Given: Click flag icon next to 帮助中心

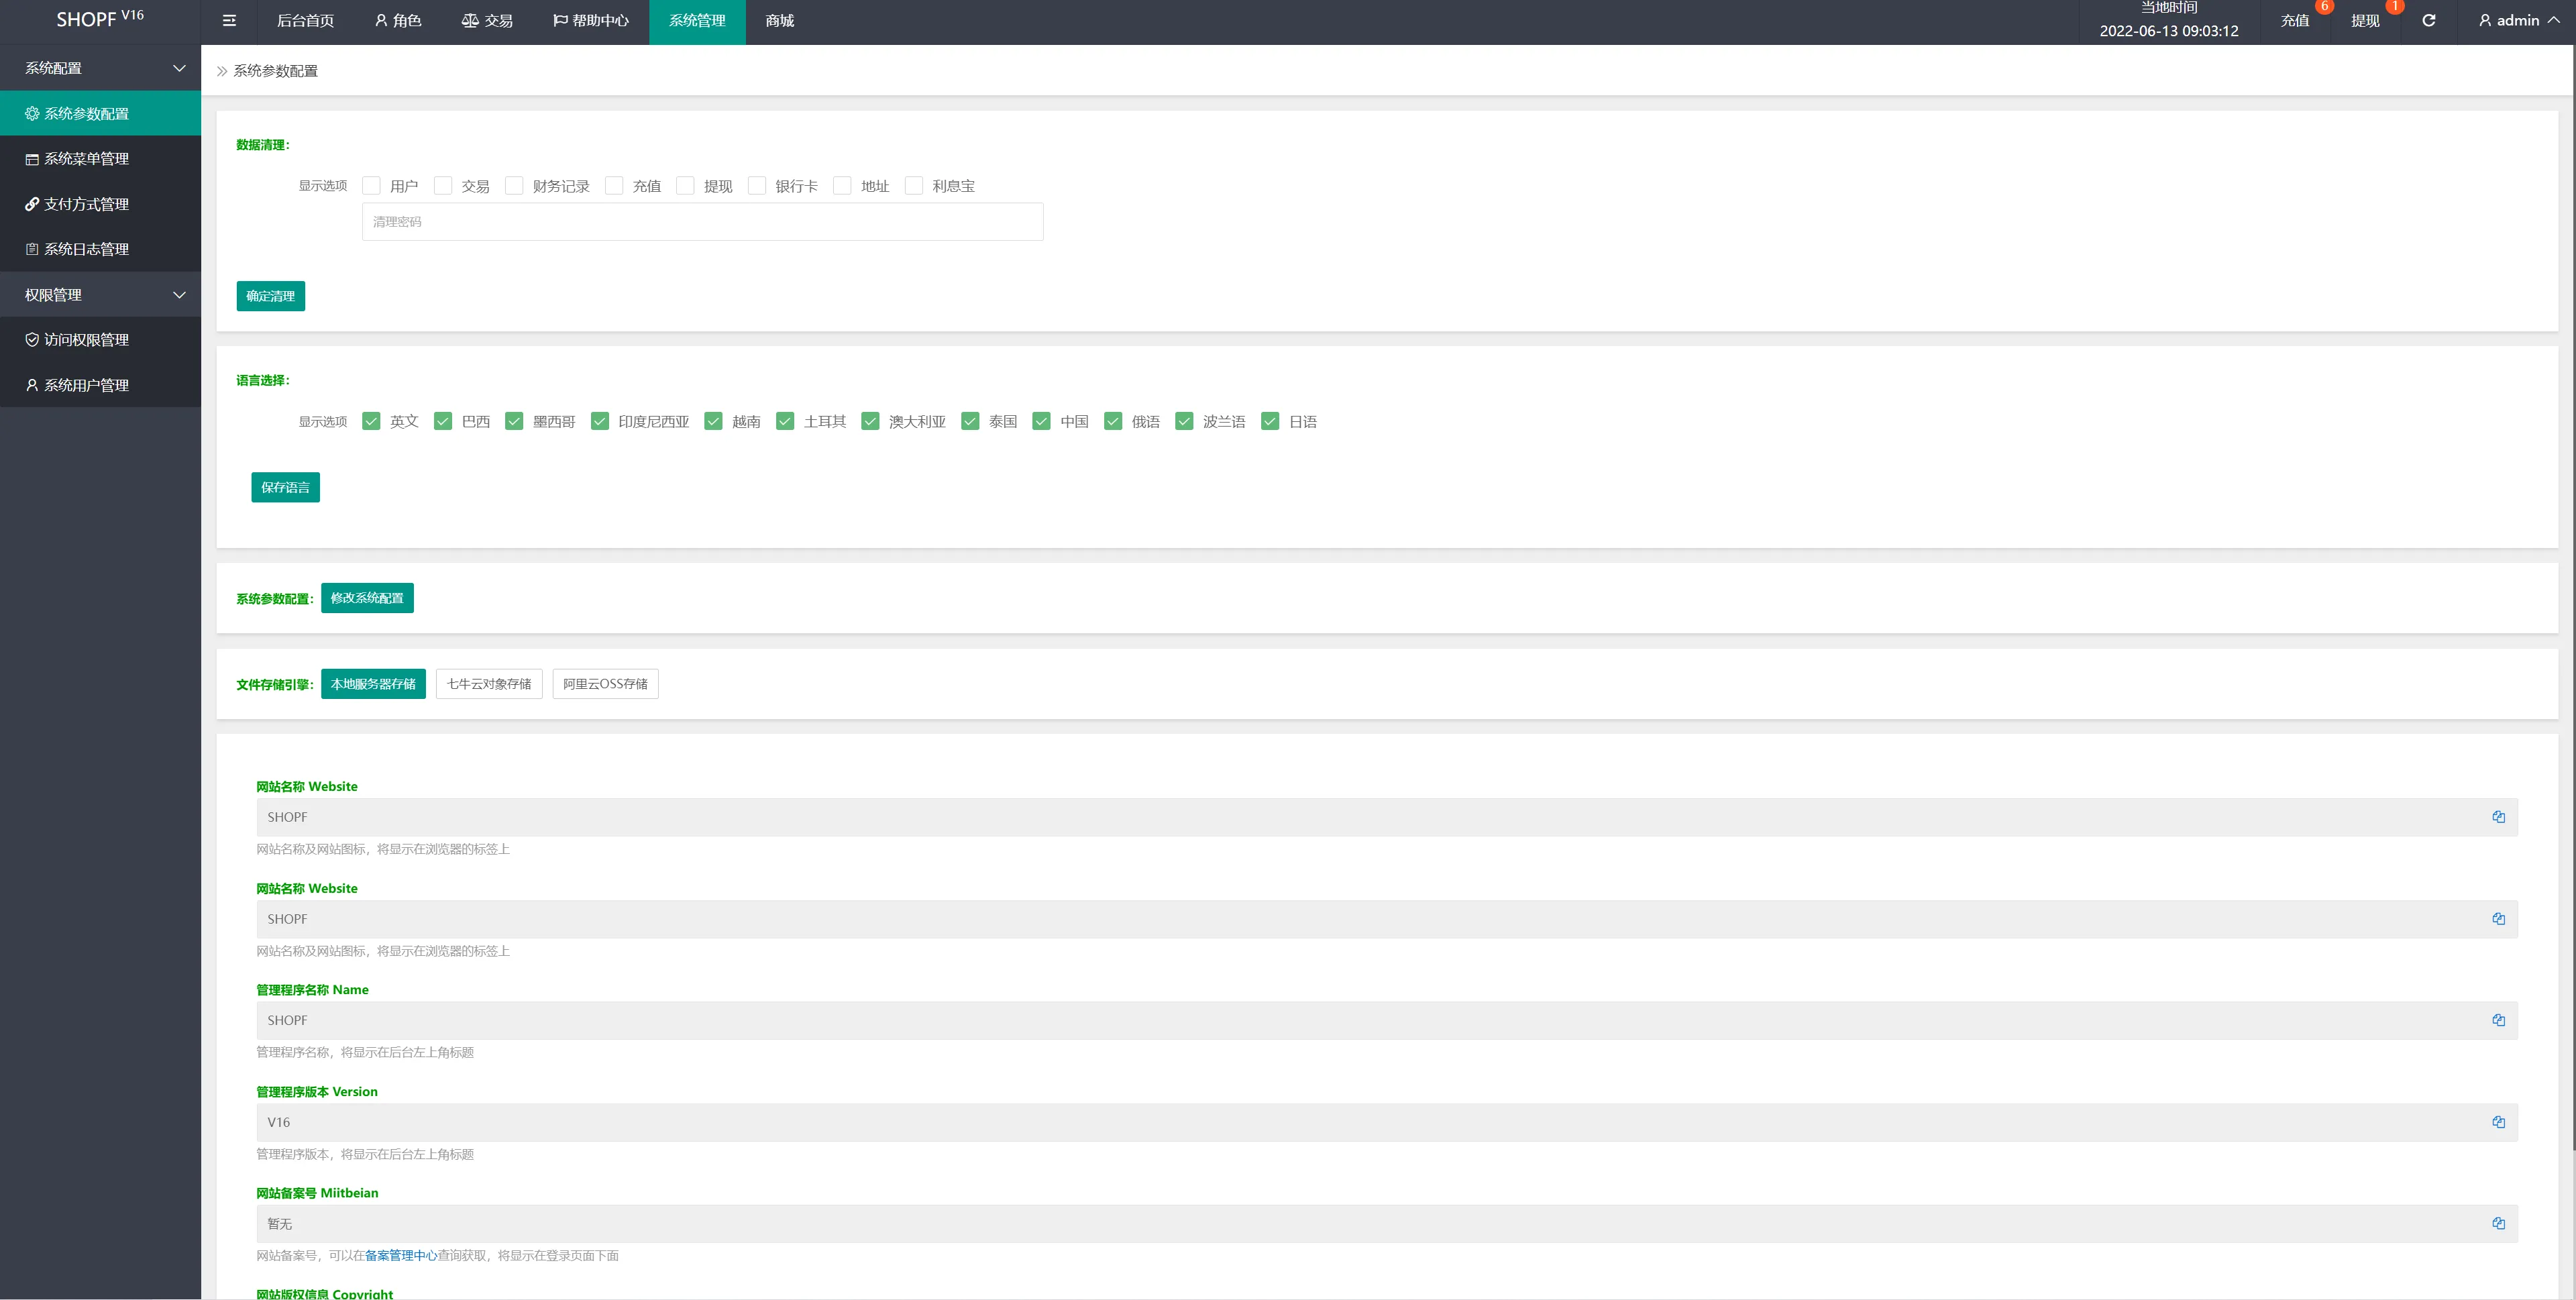Looking at the screenshot, I should coord(560,20).
